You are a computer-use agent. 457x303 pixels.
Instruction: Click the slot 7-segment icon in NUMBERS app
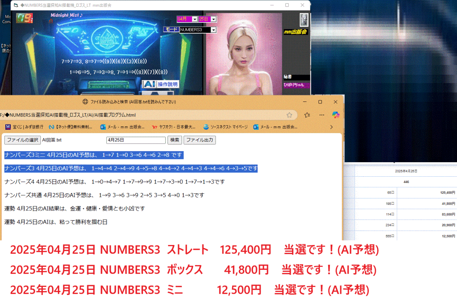point(24,18)
